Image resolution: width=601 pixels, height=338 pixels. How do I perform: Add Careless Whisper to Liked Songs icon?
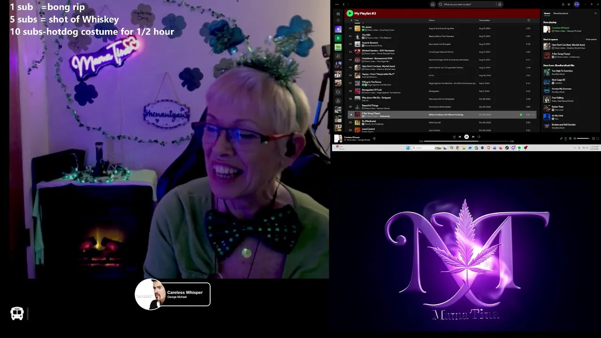(374, 138)
